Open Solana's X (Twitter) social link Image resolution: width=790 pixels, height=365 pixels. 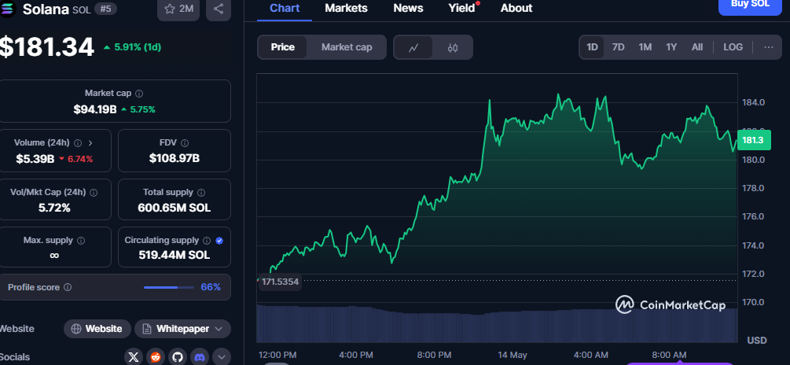click(x=134, y=357)
